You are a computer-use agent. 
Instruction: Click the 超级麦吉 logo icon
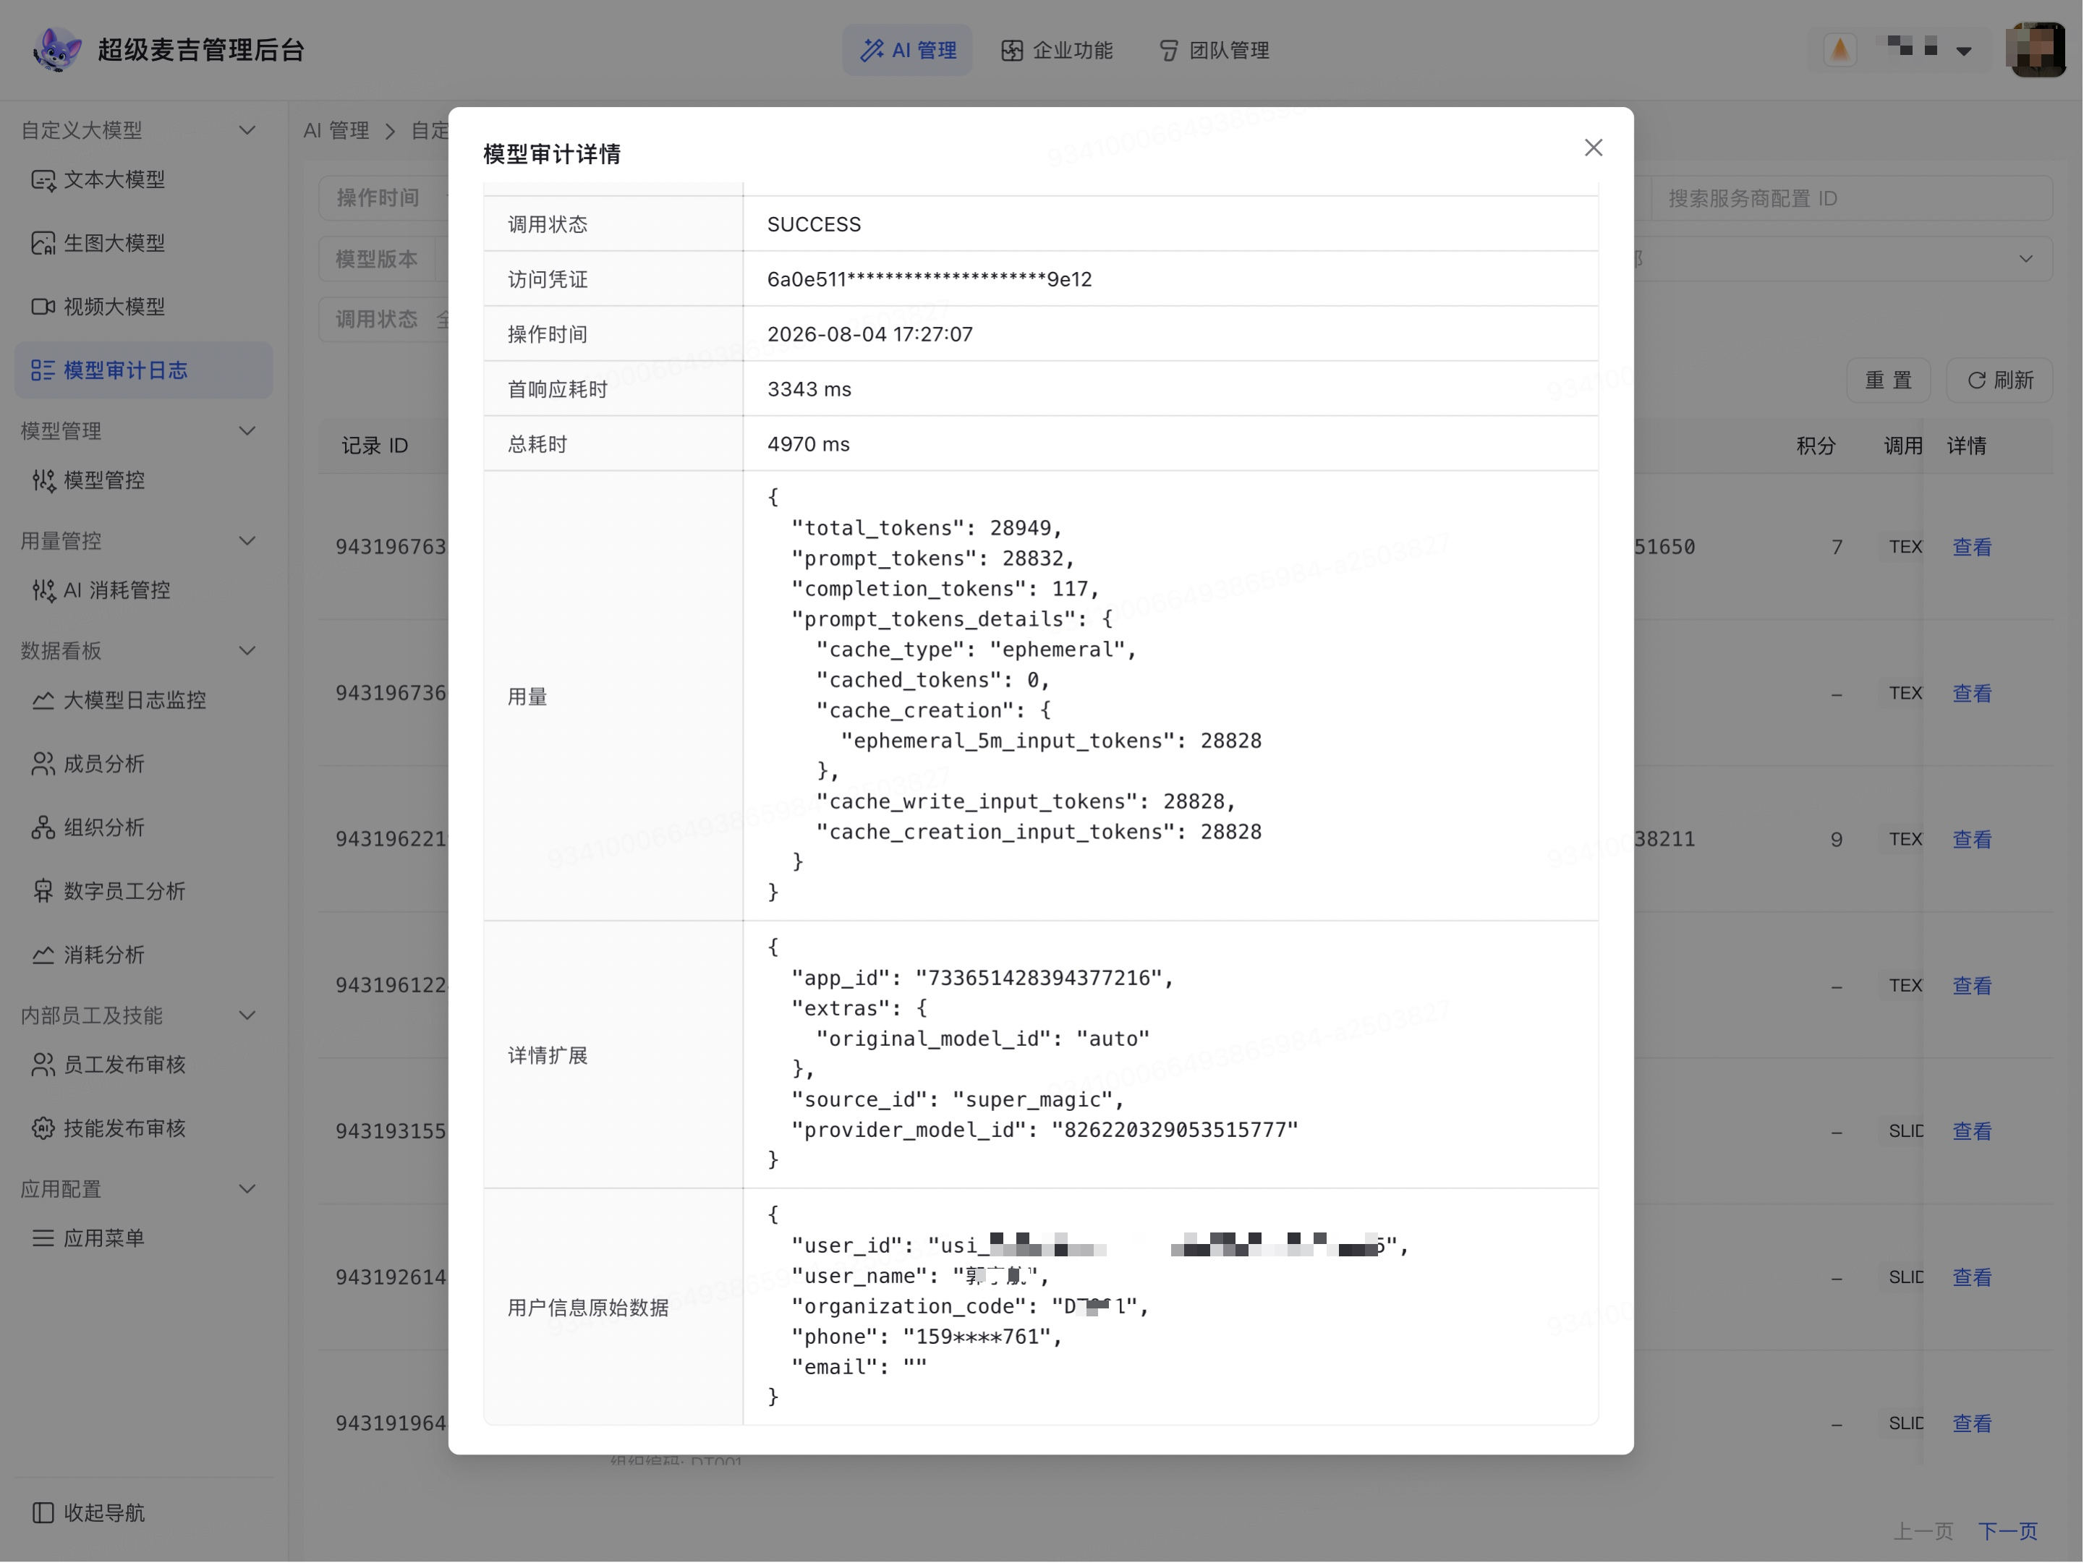coord(56,50)
